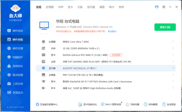Open 智慧选车 in the sidebar
The height and width of the screenshot is (112, 182).
pos(15,93)
